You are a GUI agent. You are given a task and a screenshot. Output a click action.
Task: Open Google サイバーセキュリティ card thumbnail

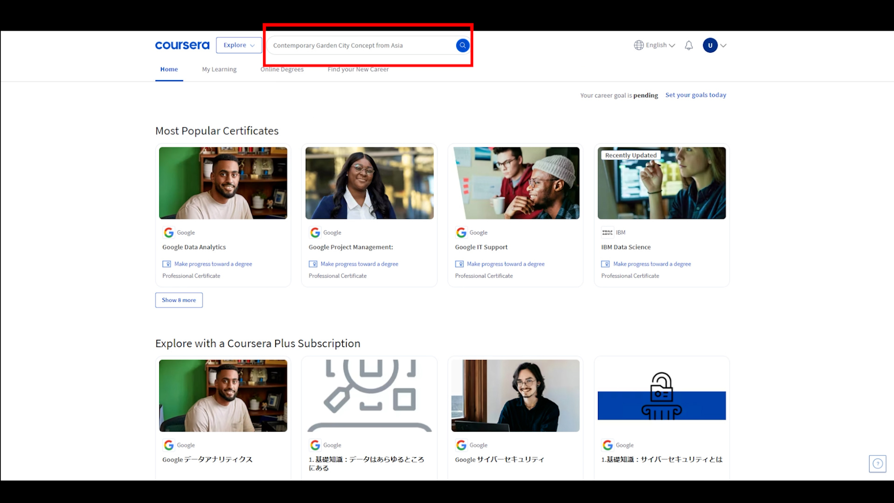point(515,395)
